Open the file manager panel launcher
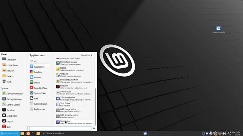Image resolution: width=243 pixels, height=136 pixels. 38,133
